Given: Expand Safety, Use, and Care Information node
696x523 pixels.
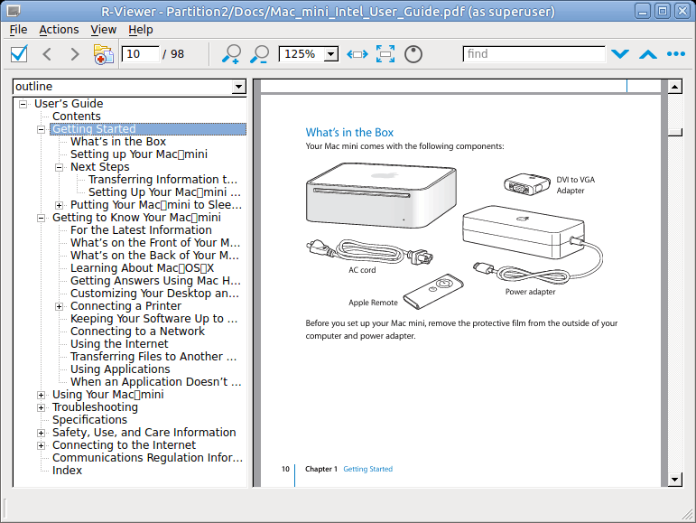Looking at the screenshot, I should point(41,433).
